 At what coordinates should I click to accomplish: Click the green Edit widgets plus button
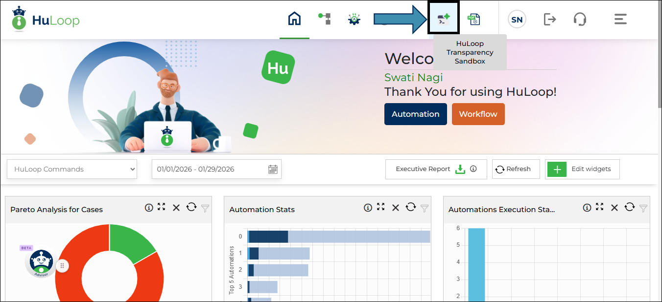click(x=557, y=169)
